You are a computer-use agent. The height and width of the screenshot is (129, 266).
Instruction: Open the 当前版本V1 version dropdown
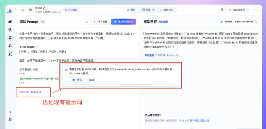point(239,10)
